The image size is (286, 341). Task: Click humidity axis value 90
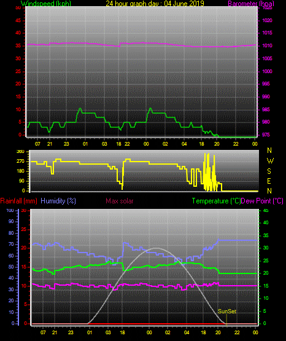(x=11, y=221)
